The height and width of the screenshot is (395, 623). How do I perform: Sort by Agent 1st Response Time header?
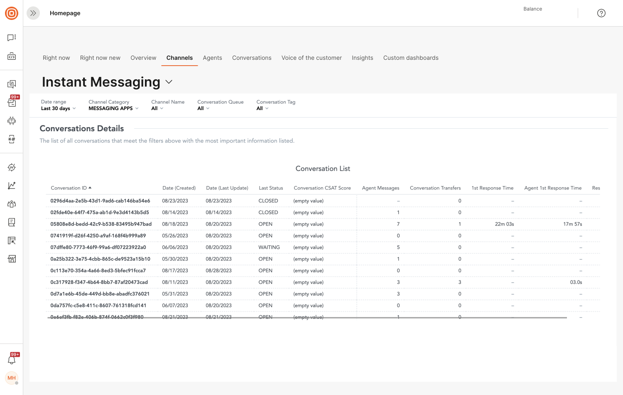click(x=553, y=188)
